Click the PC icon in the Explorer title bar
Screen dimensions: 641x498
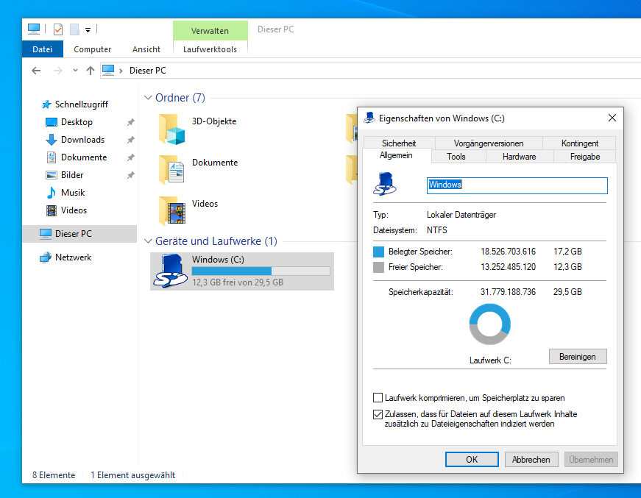tap(34, 29)
